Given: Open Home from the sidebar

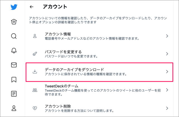Looking at the screenshot, I should [x=14, y=21].
